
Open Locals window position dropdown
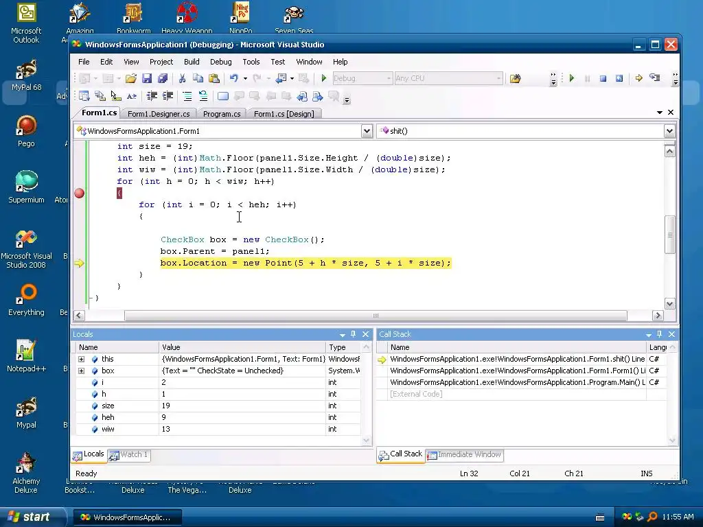343,334
